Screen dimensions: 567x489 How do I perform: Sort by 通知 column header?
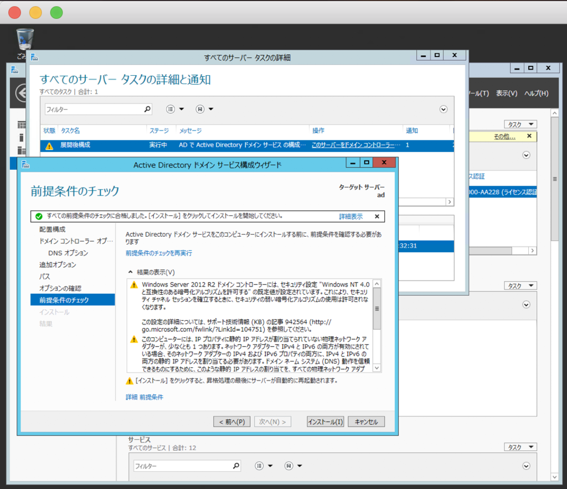[x=412, y=131]
